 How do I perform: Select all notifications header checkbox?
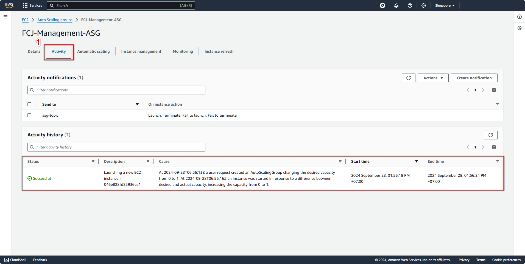coord(29,104)
